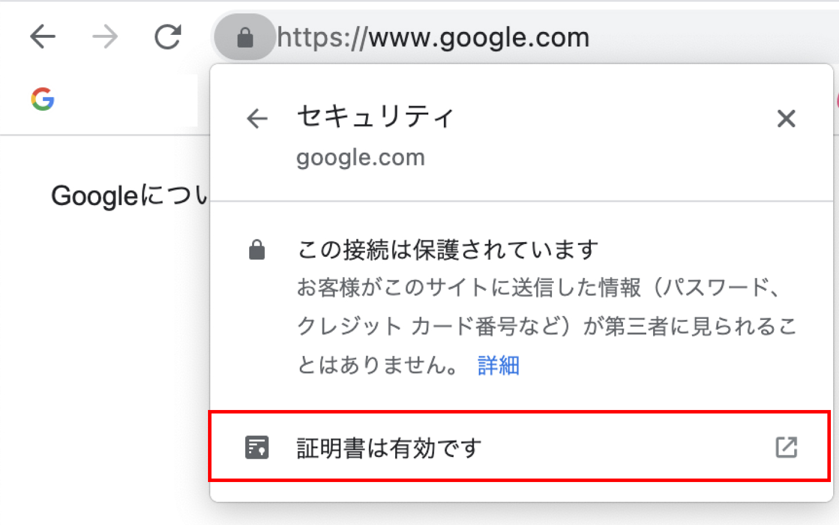Click the セキュリティ popup title
The height and width of the screenshot is (525, 839).
375,117
